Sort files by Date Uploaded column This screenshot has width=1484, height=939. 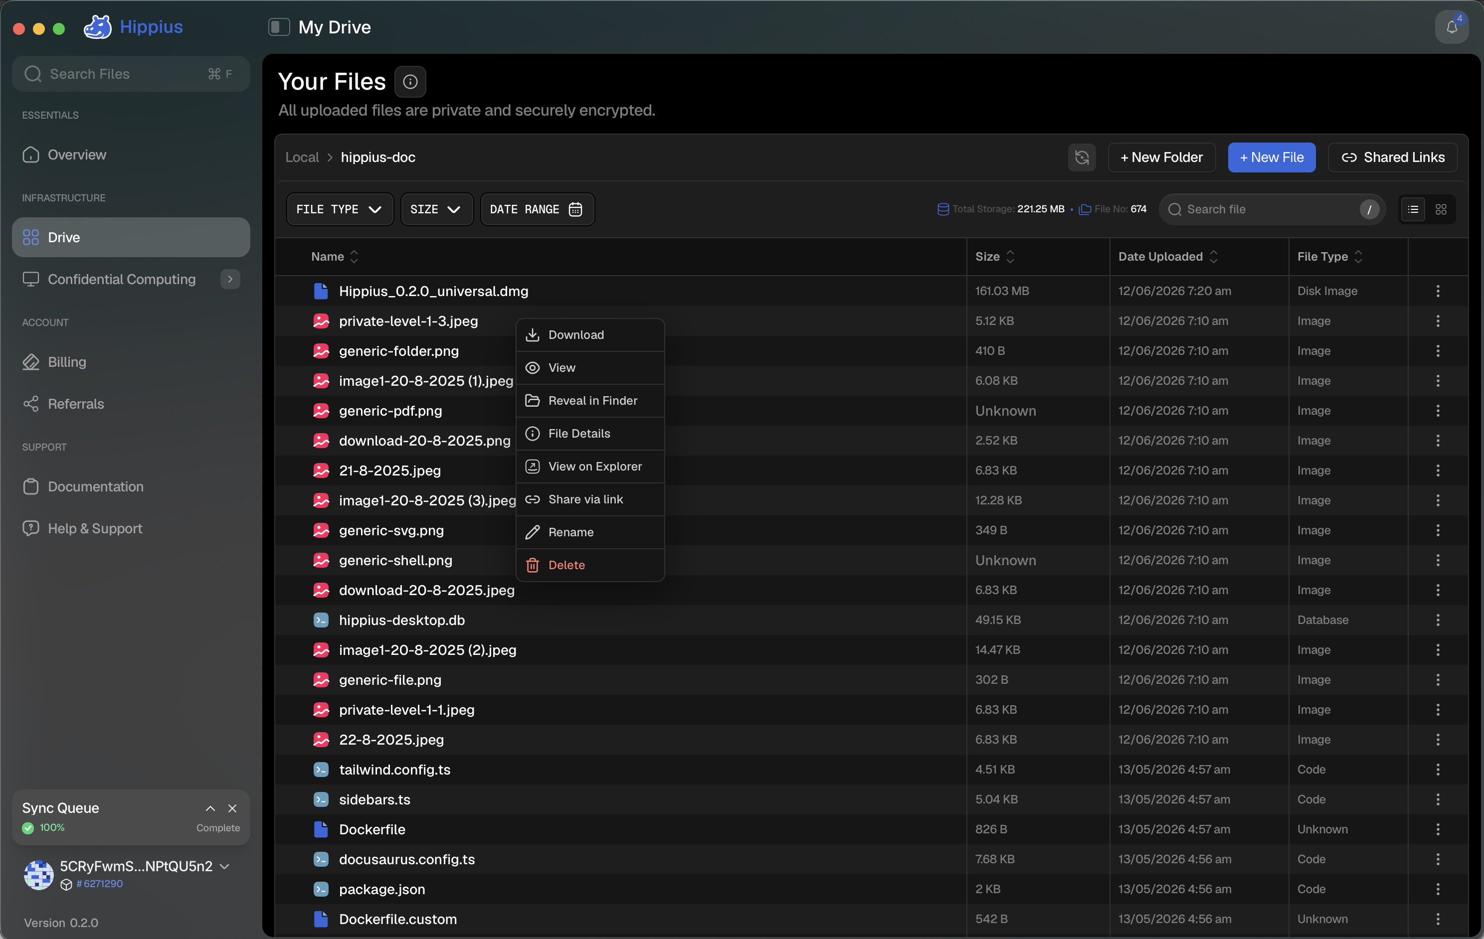point(1168,257)
